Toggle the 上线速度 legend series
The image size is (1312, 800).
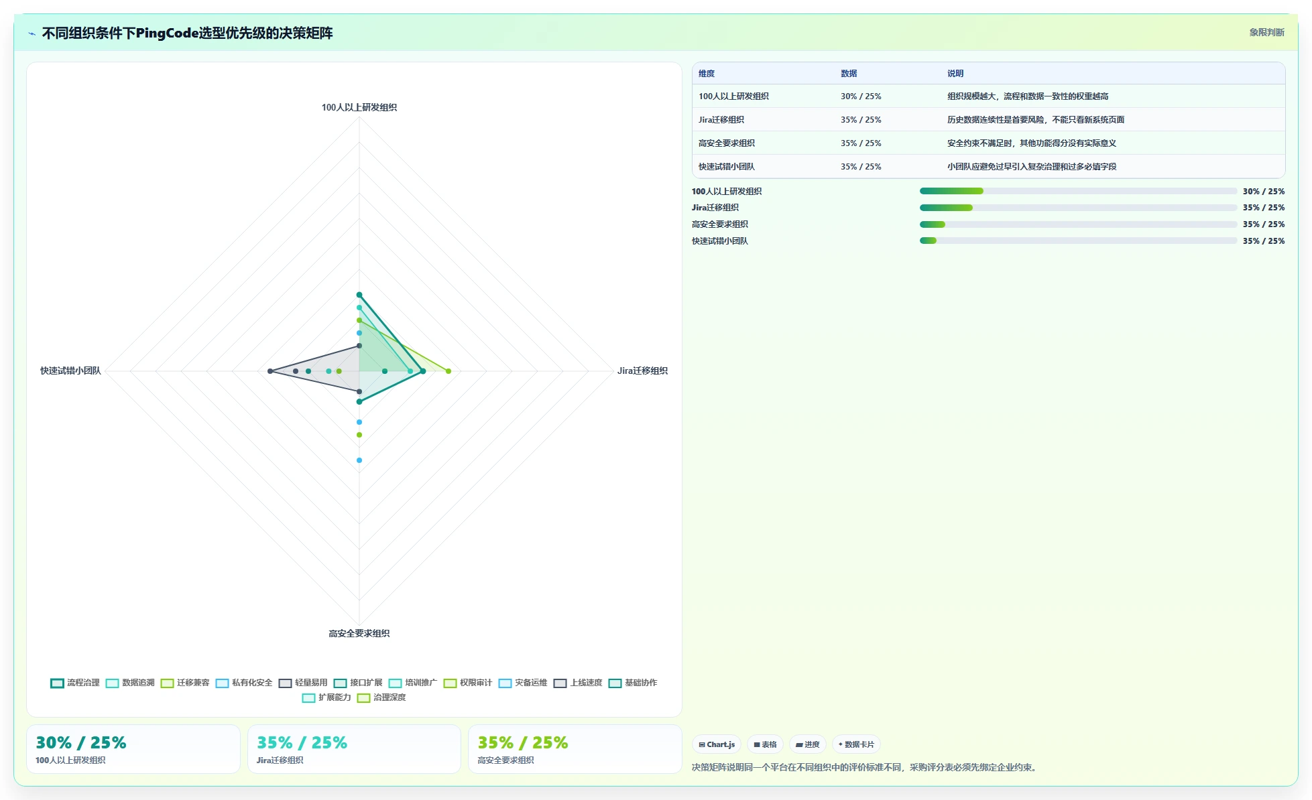pos(578,683)
